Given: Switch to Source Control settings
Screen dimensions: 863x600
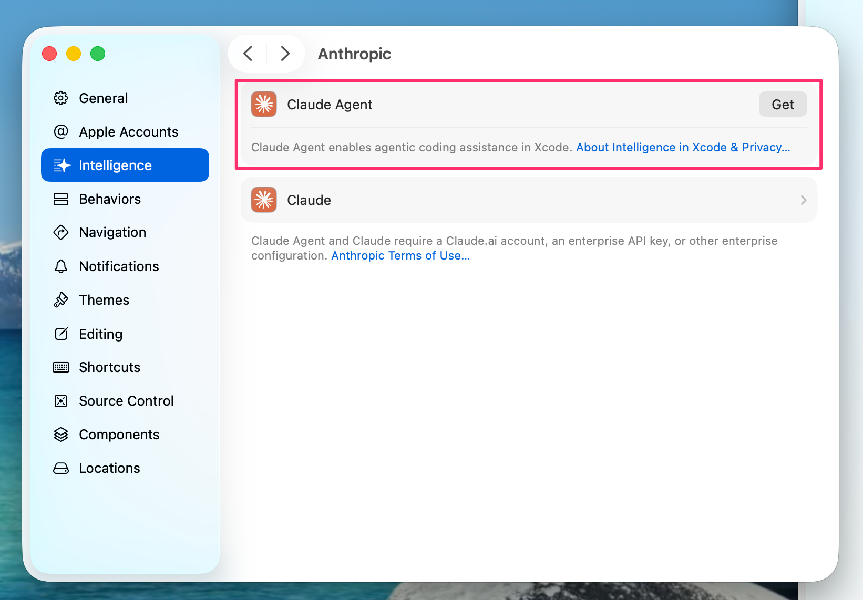Looking at the screenshot, I should coord(126,401).
